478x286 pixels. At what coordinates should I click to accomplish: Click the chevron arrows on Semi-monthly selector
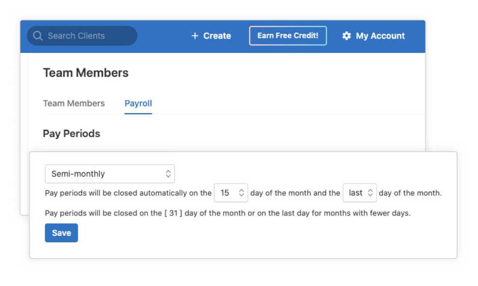[x=168, y=174]
